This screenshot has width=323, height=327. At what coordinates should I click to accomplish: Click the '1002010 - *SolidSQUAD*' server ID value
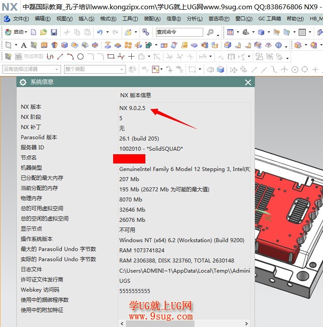[151, 148]
